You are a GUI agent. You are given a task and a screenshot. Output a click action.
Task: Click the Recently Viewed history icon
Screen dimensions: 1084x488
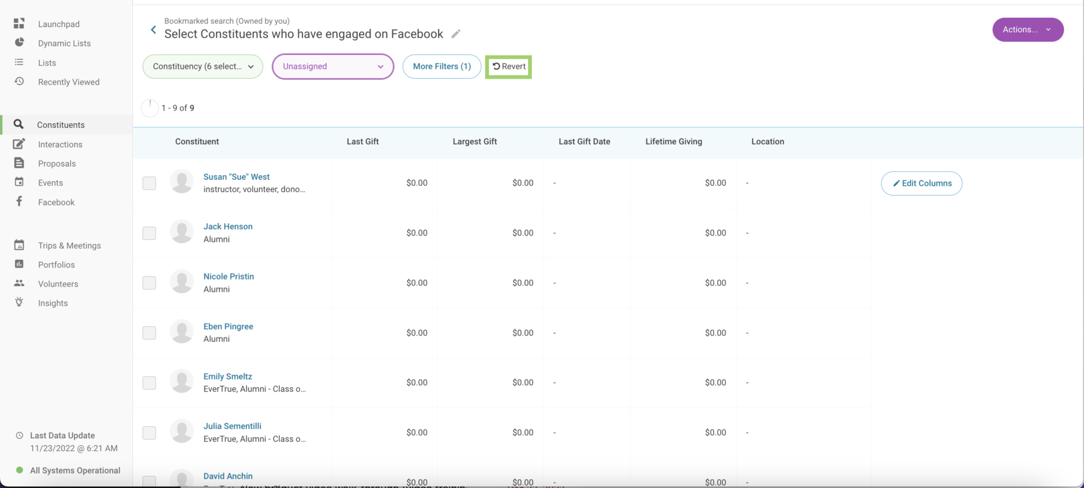pos(19,81)
